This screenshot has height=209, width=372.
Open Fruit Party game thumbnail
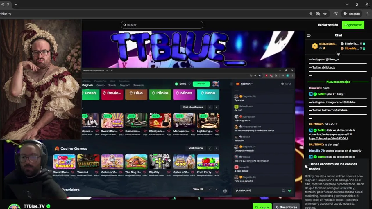click(208, 162)
